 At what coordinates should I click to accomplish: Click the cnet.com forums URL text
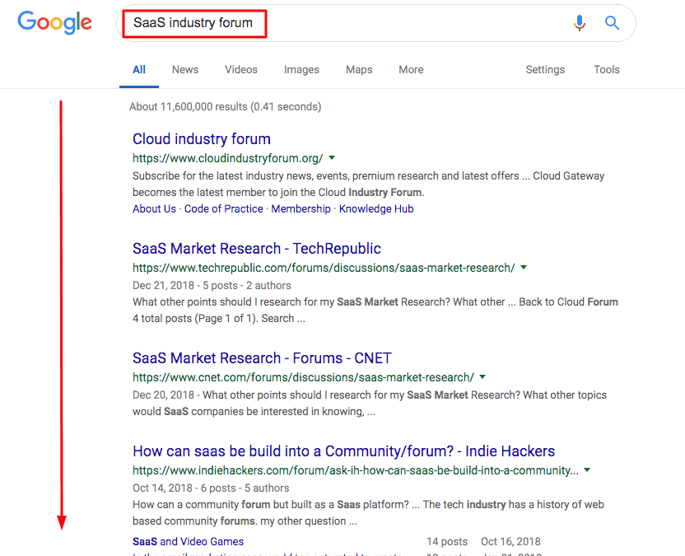[304, 377]
